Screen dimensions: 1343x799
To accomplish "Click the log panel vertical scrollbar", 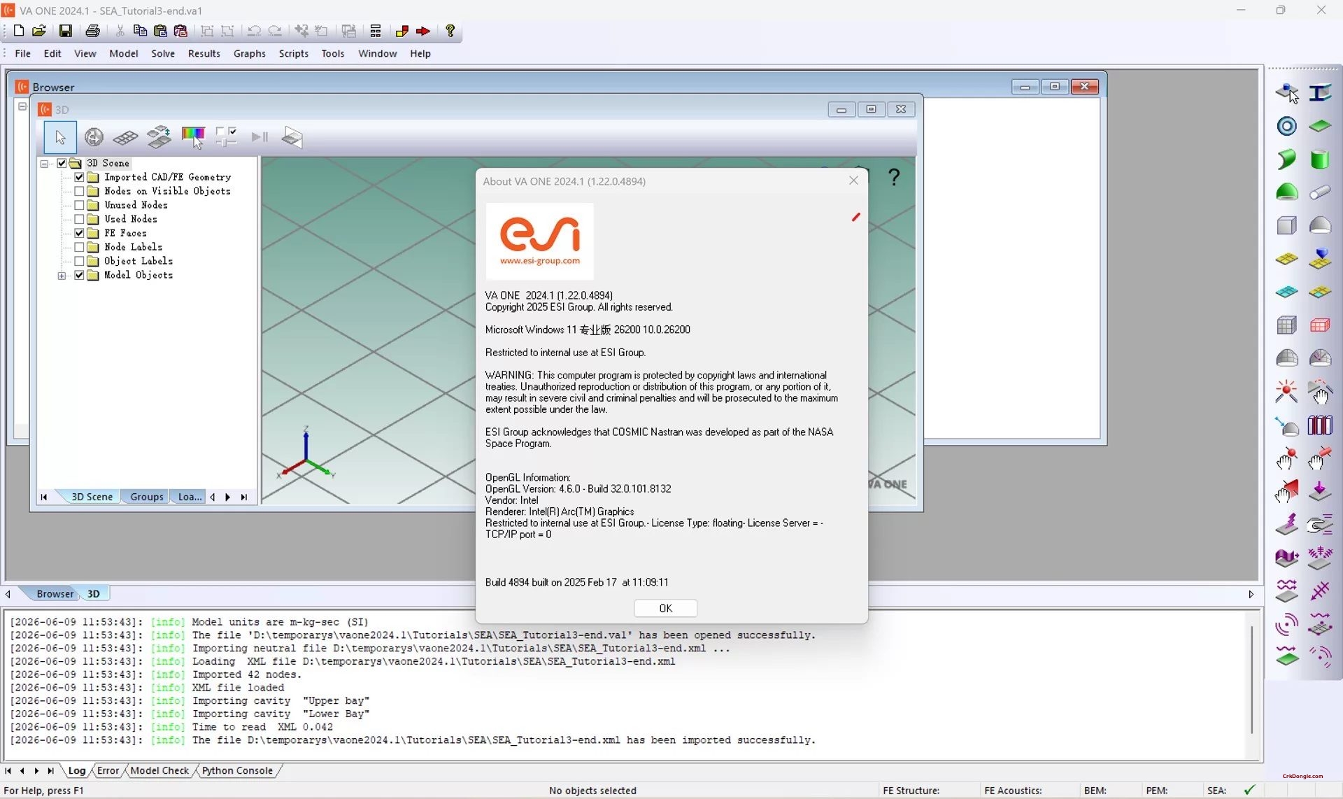I will pos(1251,680).
